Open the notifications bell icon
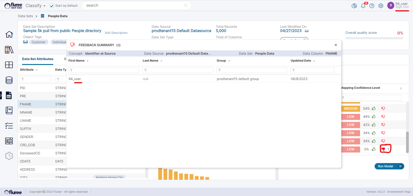Viewport: 413px width, 196px height. (x=363, y=6)
